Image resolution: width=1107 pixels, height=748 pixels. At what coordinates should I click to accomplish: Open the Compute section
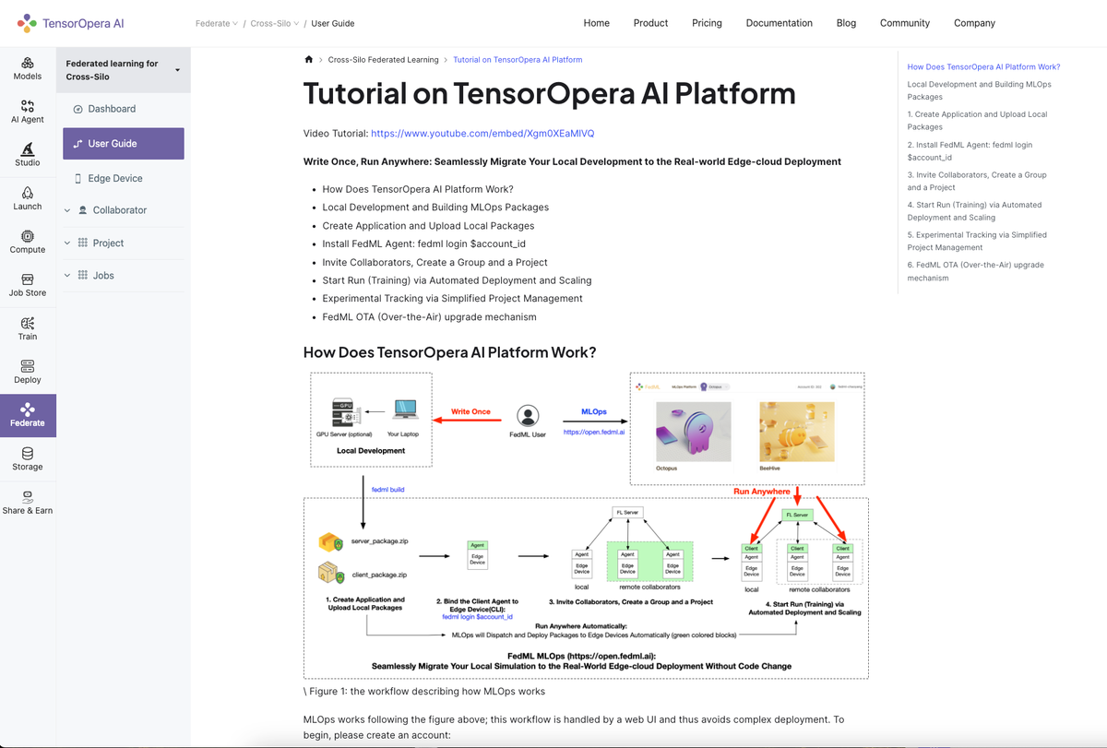(27, 240)
